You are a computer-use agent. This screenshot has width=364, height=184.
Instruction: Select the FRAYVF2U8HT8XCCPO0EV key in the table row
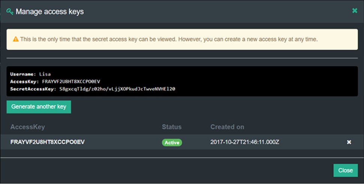click(47, 142)
